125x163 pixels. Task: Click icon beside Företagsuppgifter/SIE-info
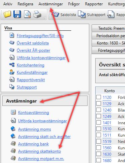coord(12,35)
